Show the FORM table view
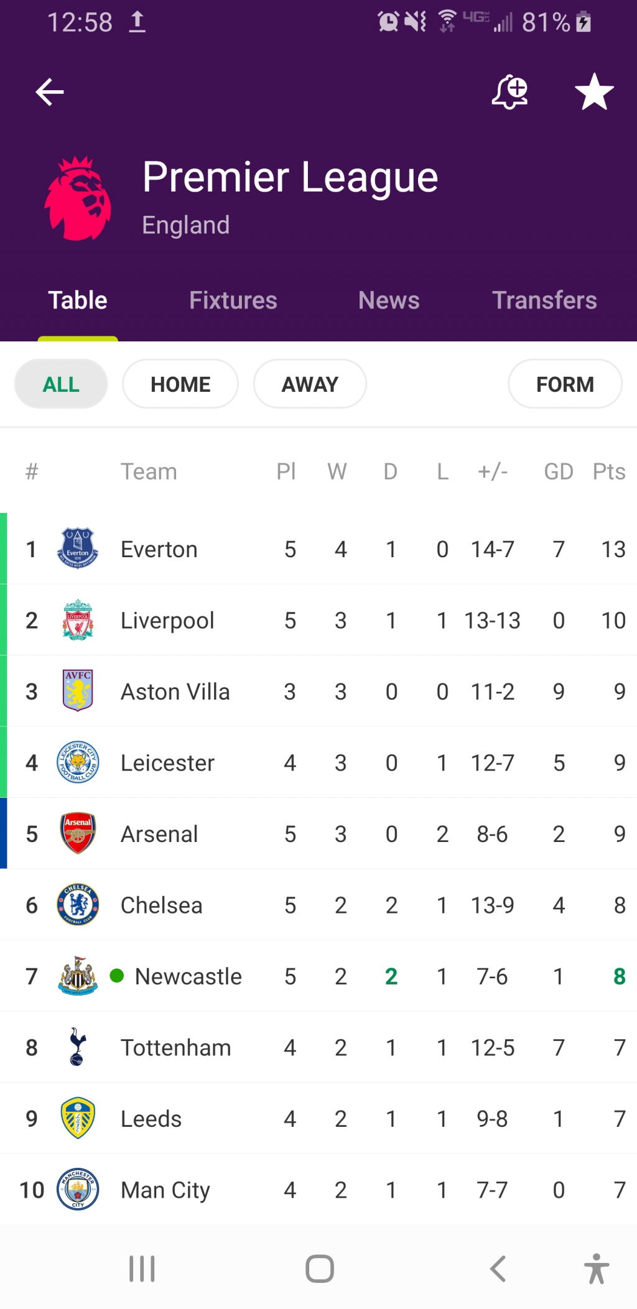The image size is (637, 1309). [x=565, y=384]
